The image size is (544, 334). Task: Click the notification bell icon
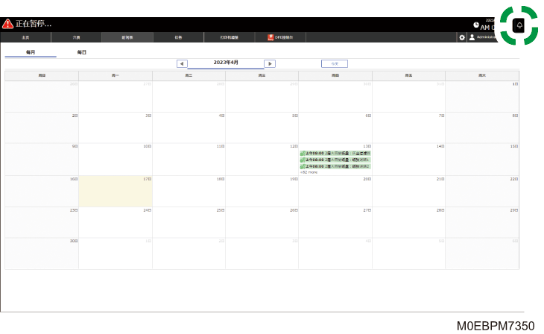[519, 25]
